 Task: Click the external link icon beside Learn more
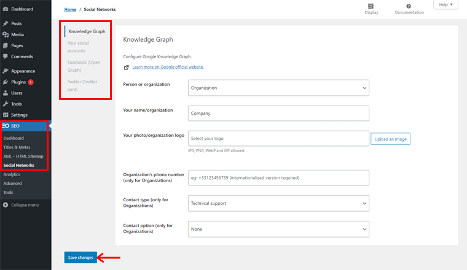[x=127, y=67]
